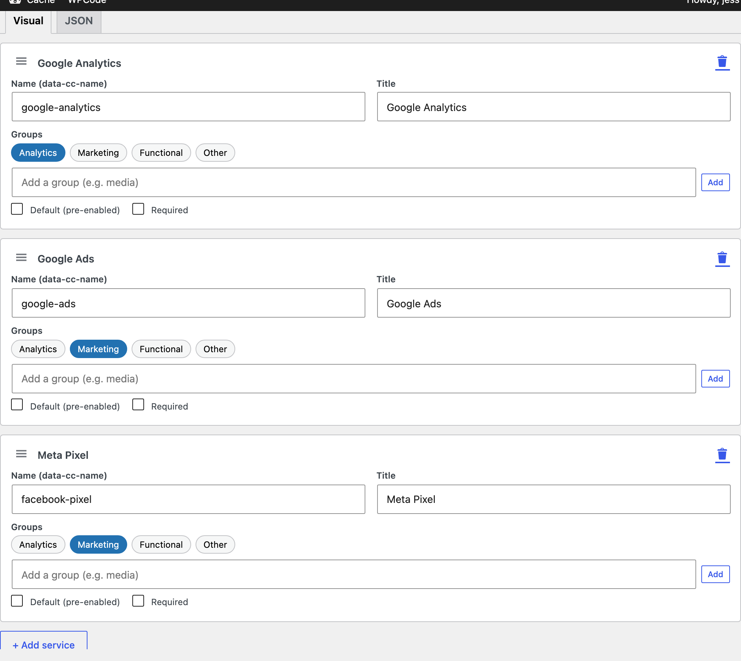Focus the Google Ads title field
Viewport: 741px width, 661px height.
pyautogui.click(x=554, y=303)
